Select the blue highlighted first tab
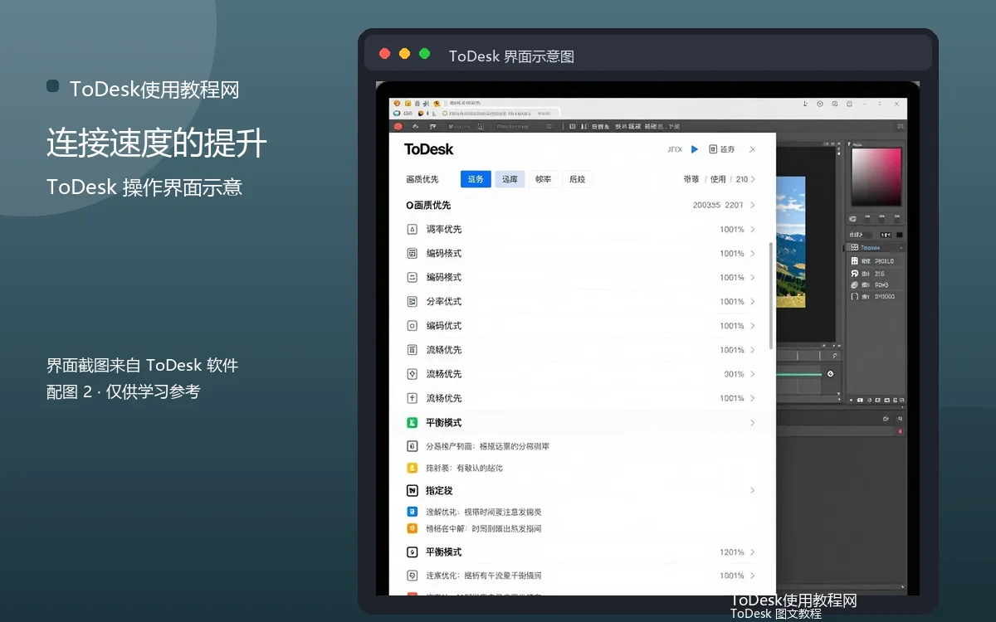Viewport: 996px width, 622px height. click(476, 179)
